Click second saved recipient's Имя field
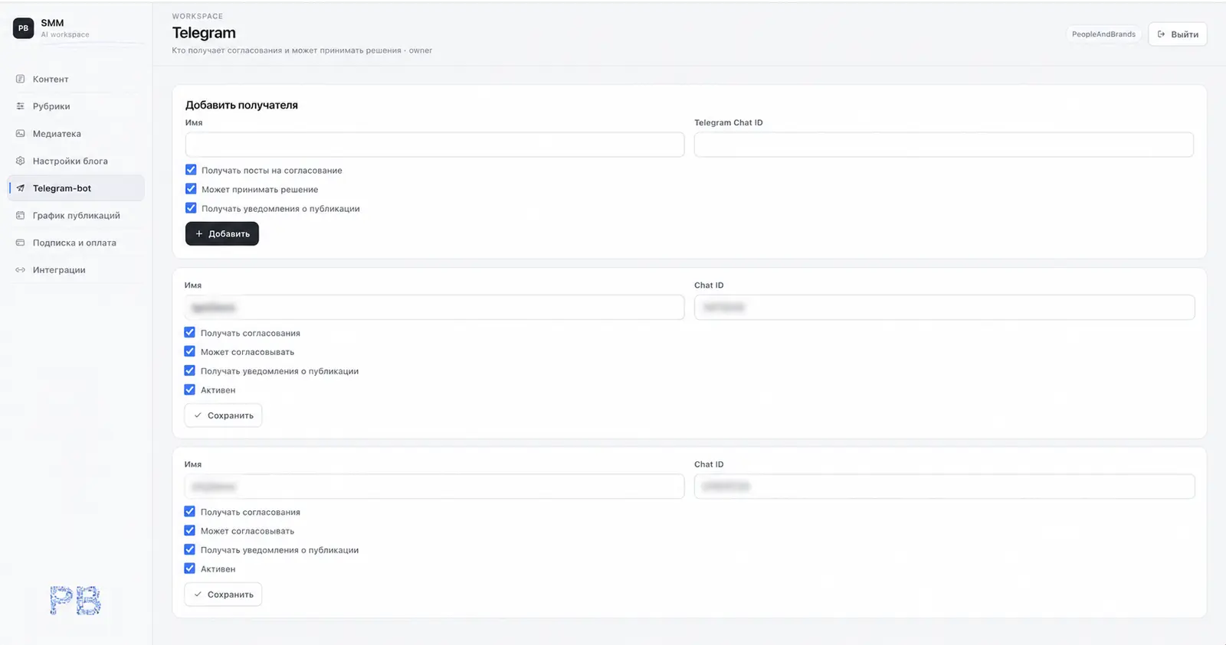 coord(434,487)
